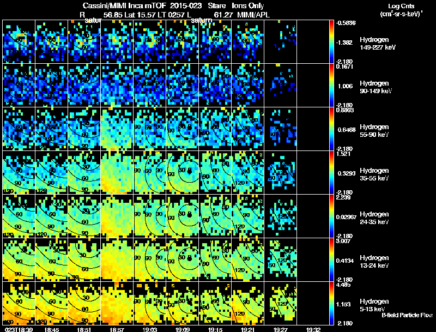The image size is (436, 332).
Task: Click the "Hydrogen 5-13 keV" row label
Action: click(374, 305)
